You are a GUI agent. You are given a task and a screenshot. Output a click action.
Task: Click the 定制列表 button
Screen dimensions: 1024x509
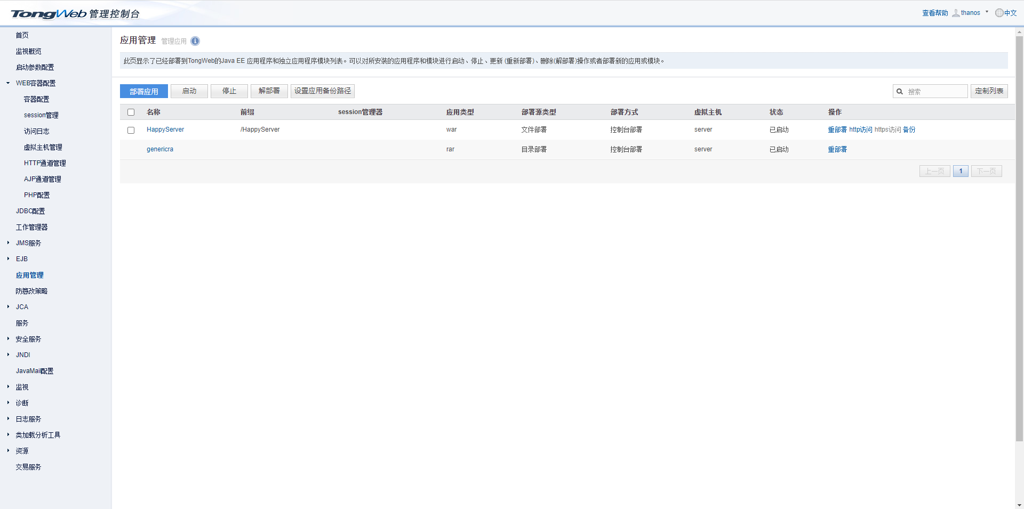pyautogui.click(x=989, y=91)
